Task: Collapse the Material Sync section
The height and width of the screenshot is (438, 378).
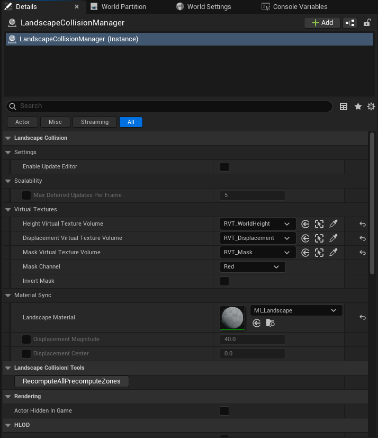Action: pos(8,295)
